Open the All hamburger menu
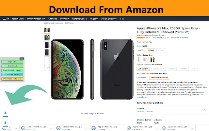 click(x=6, y=19)
